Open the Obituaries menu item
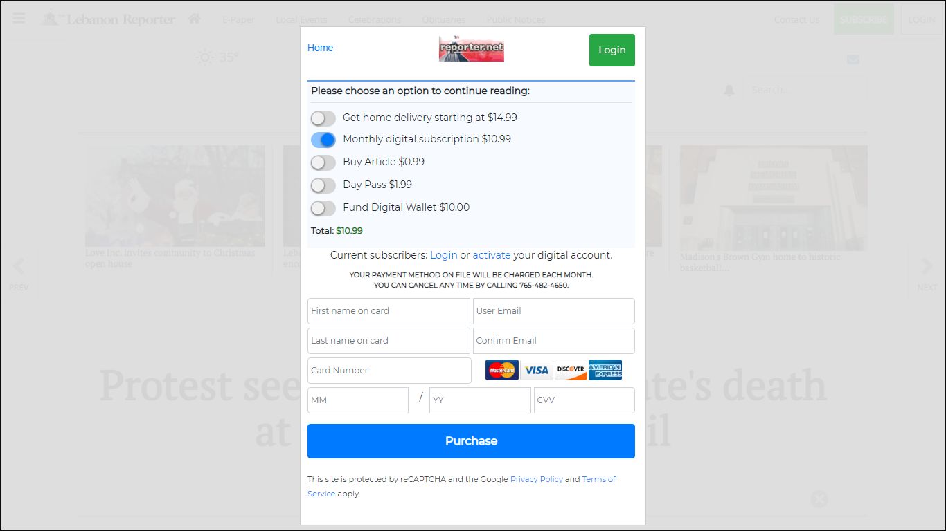The width and height of the screenshot is (946, 531). coord(444,19)
